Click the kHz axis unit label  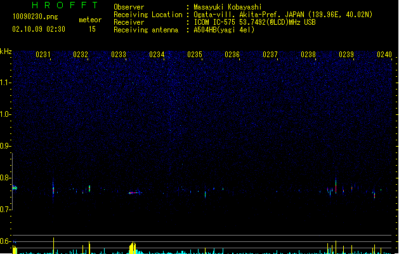click(6, 51)
